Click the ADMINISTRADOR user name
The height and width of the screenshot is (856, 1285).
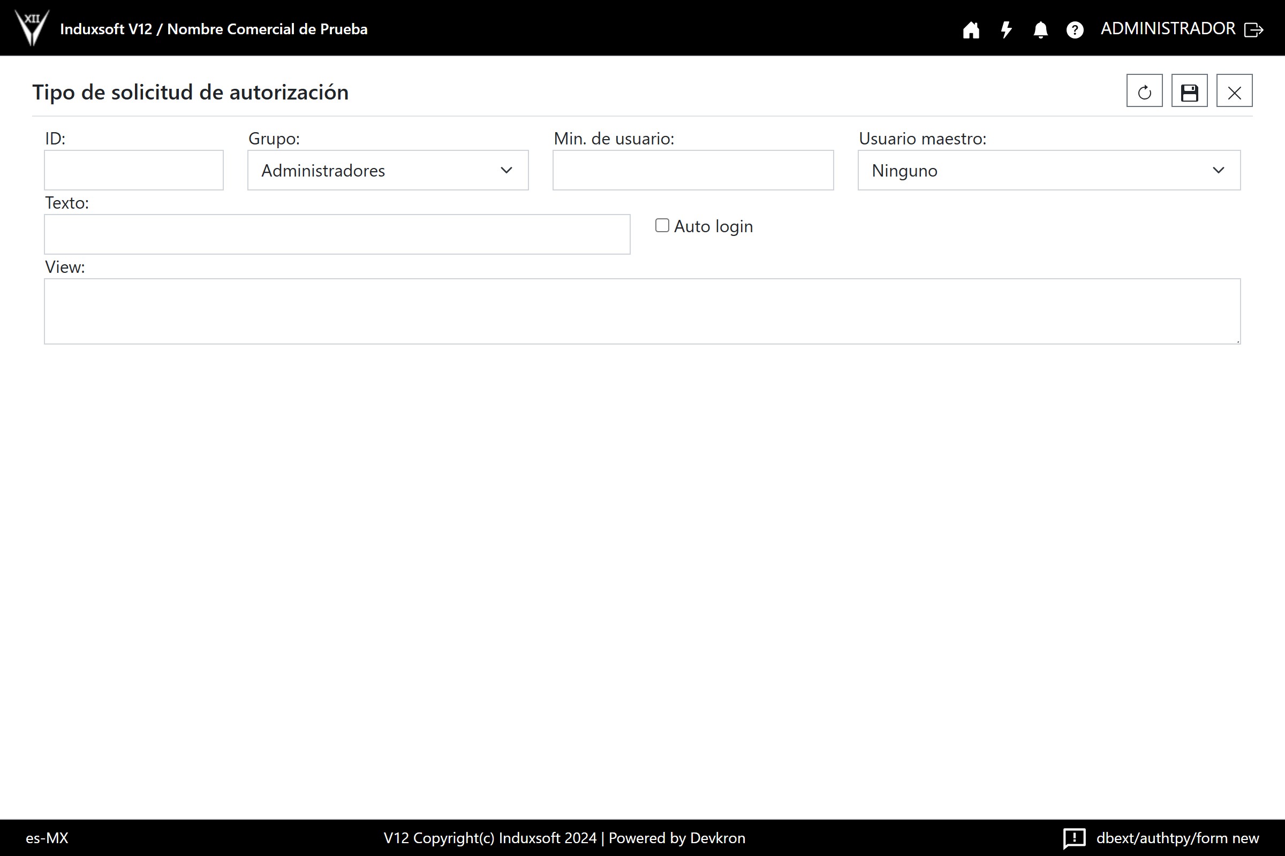pos(1168,28)
